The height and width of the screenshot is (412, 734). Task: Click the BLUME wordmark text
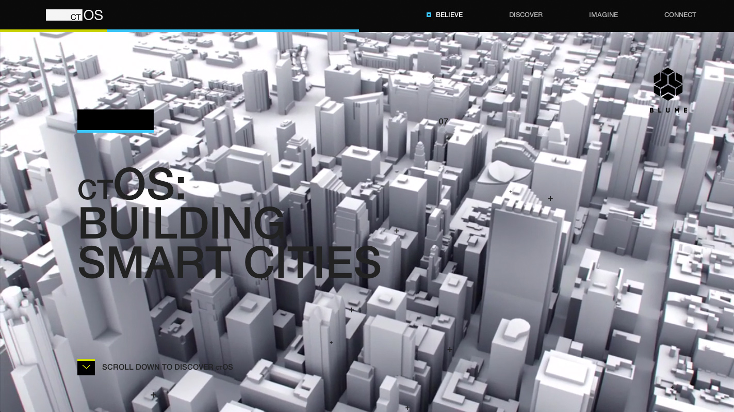click(x=668, y=110)
